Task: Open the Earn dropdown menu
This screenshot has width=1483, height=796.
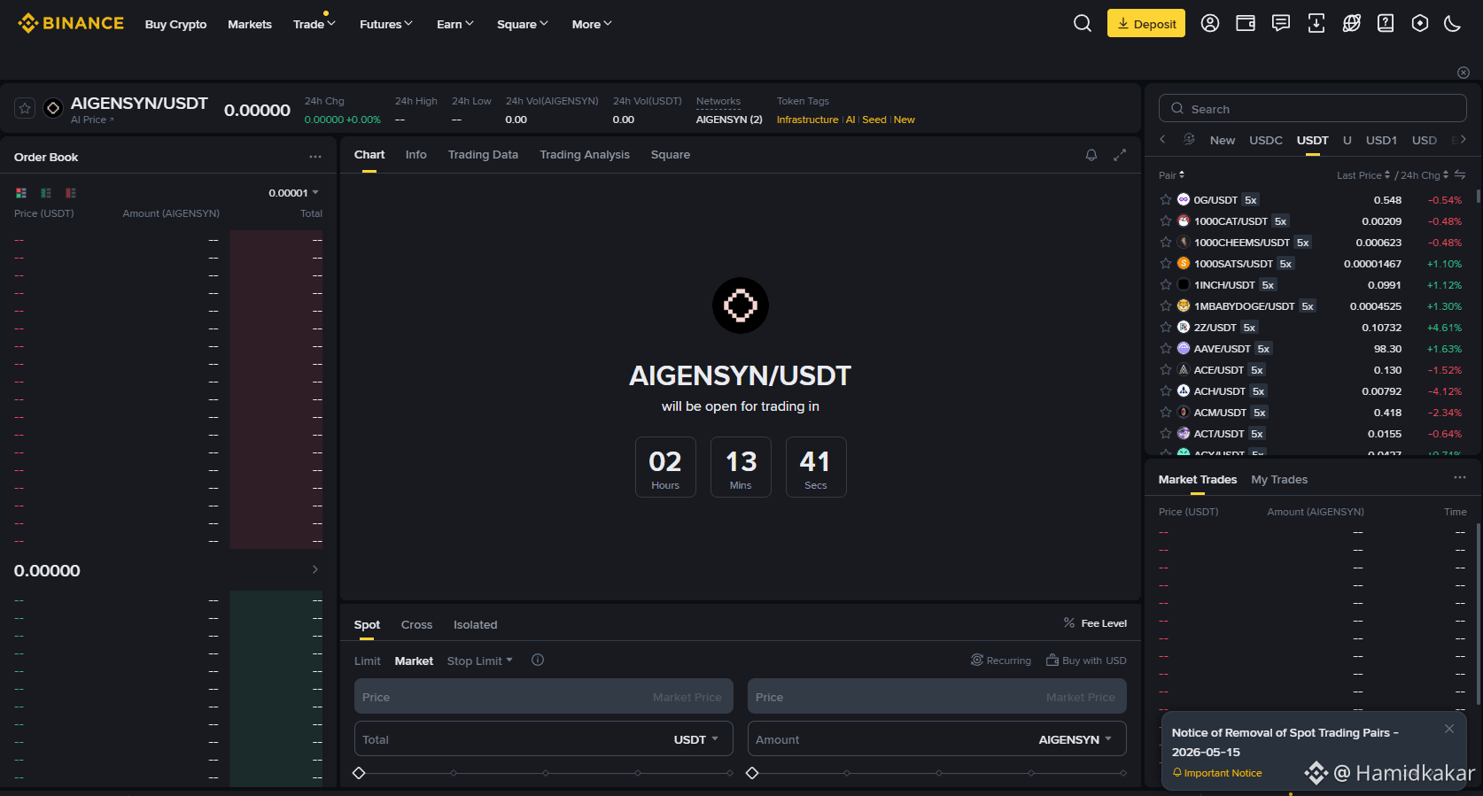Action: click(455, 24)
